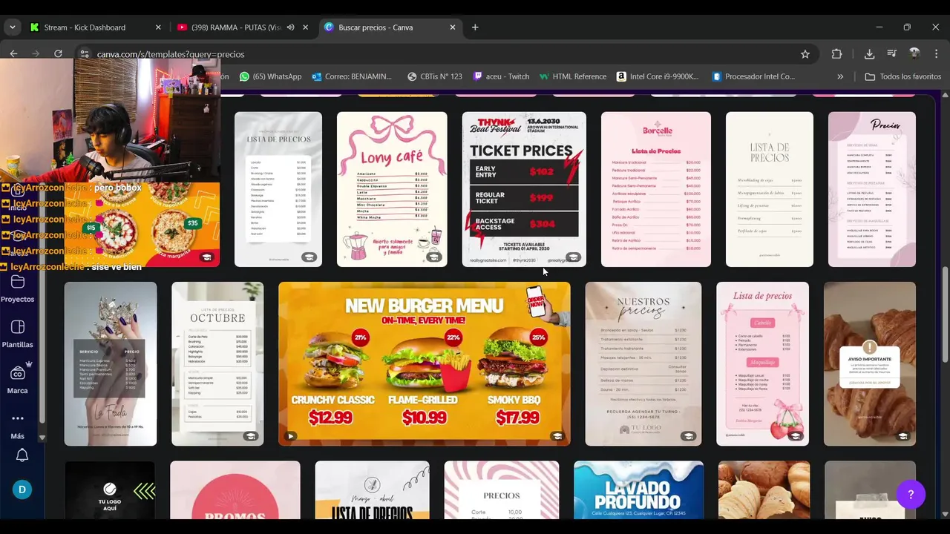Open the Ticket Prices festival template
This screenshot has height=534, width=950.
click(524, 189)
